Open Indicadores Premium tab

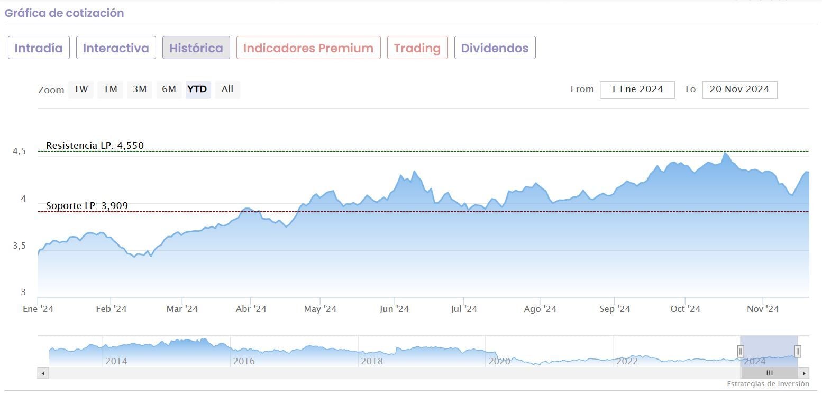pyautogui.click(x=308, y=48)
